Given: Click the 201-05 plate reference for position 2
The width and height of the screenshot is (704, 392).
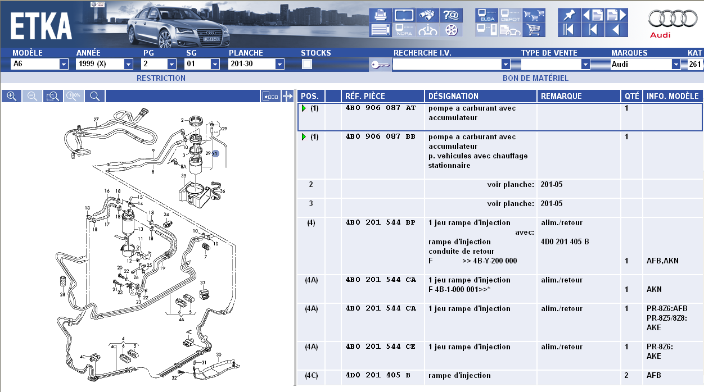Looking at the screenshot, I should [551, 185].
